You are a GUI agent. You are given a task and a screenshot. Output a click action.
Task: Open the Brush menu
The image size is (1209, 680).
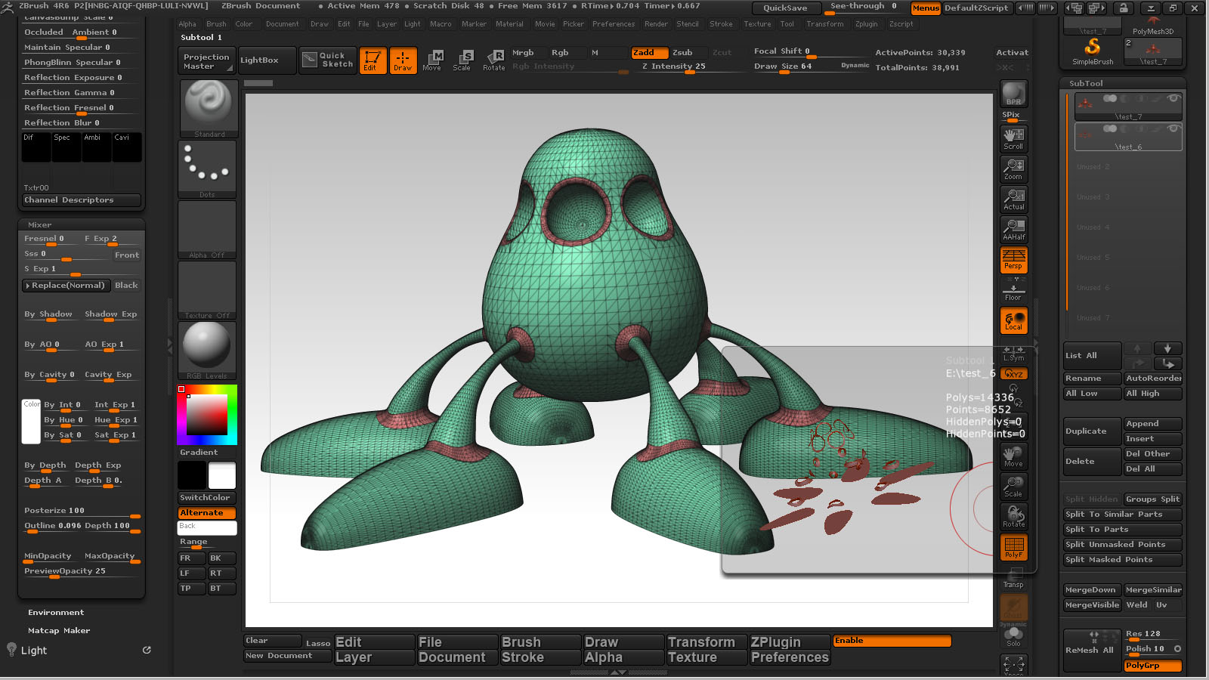tap(216, 24)
